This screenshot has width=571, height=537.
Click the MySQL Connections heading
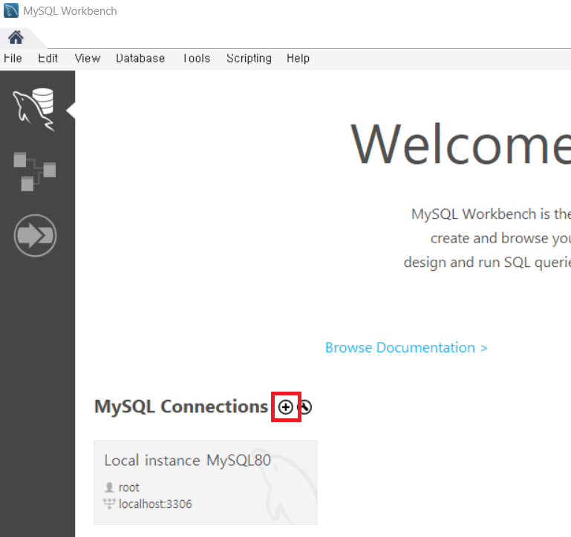coord(181,406)
